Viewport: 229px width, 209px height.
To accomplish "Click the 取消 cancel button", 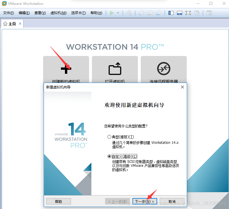I will pyautogui.click(x=172, y=202).
